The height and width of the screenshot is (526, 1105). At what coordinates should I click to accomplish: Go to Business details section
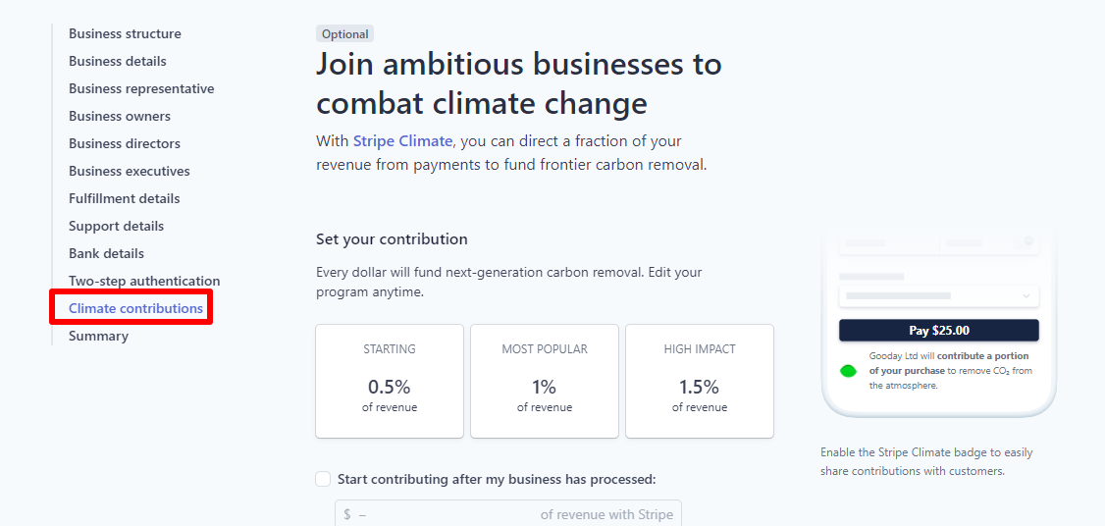point(118,62)
